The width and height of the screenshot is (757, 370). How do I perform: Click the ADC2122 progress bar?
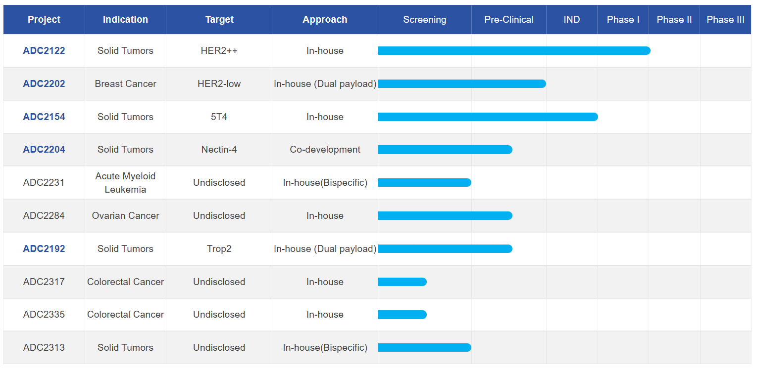click(513, 50)
